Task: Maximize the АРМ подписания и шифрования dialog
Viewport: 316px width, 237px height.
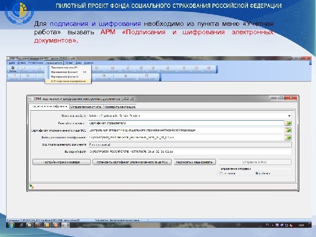Action: click(281, 98)
